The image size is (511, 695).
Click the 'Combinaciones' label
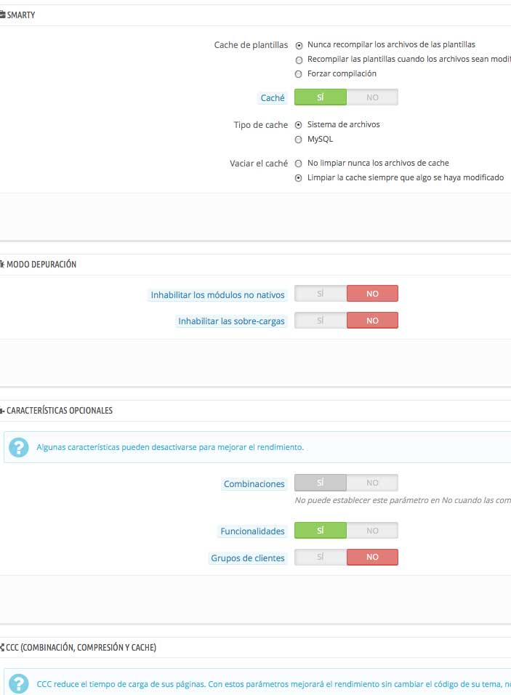[x=254, y=484]
